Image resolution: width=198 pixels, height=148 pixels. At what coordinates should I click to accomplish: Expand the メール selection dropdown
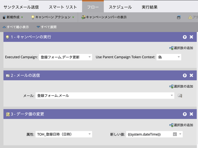tap(172, 96)
